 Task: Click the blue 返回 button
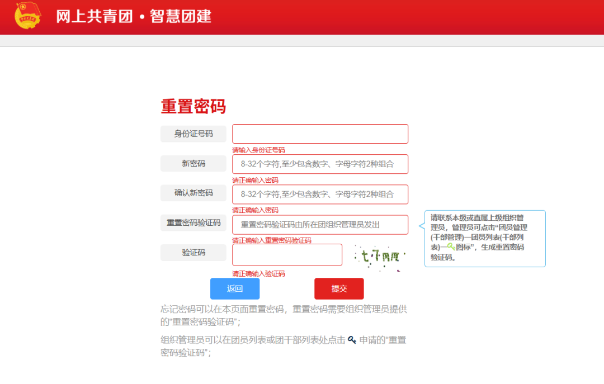[x=235, y=288]
